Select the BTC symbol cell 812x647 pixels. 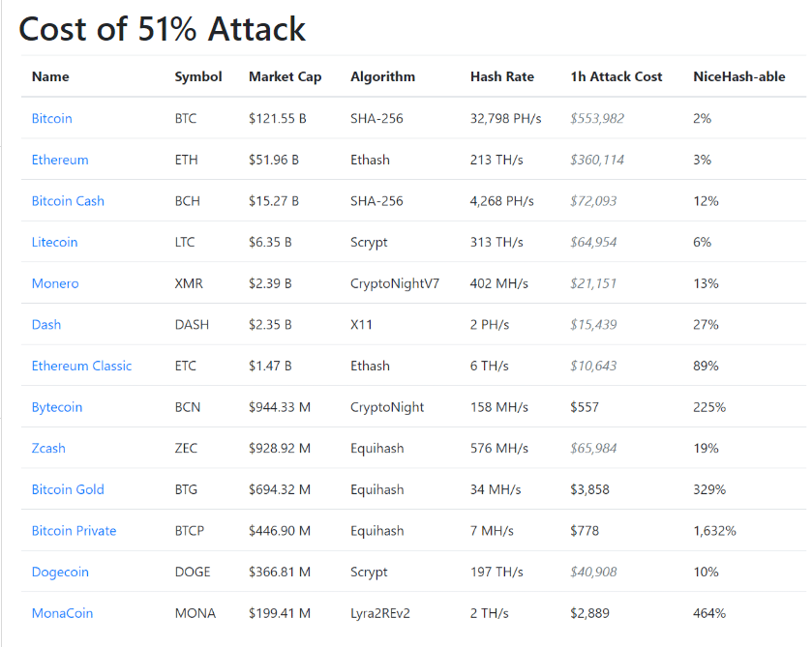[186, 119]
